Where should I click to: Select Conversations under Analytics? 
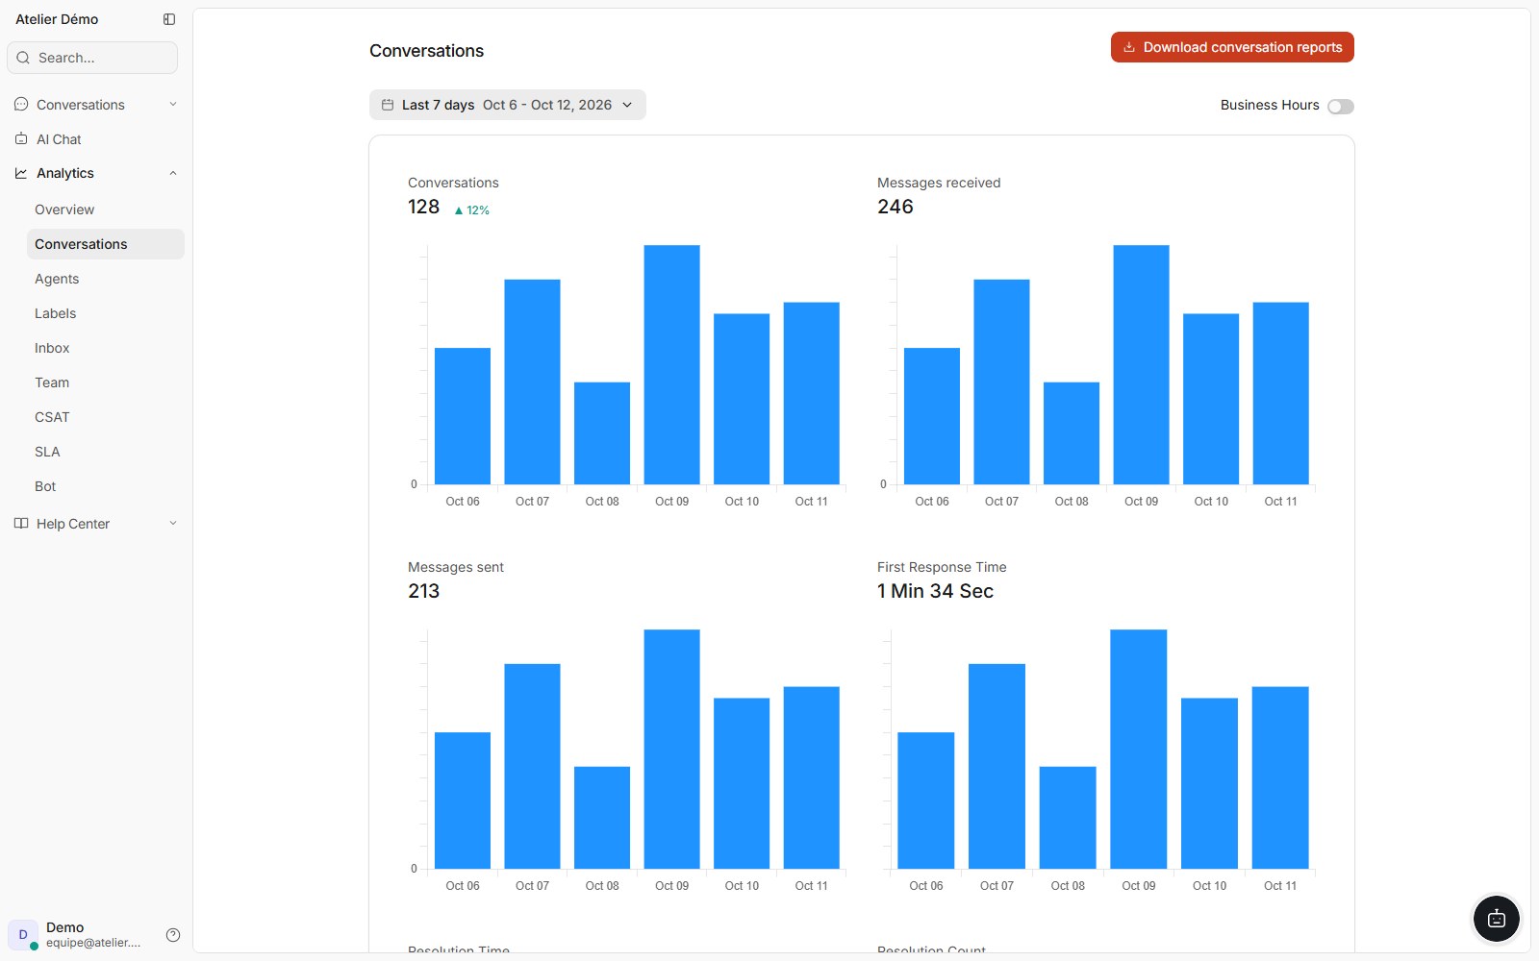(106, 244)
